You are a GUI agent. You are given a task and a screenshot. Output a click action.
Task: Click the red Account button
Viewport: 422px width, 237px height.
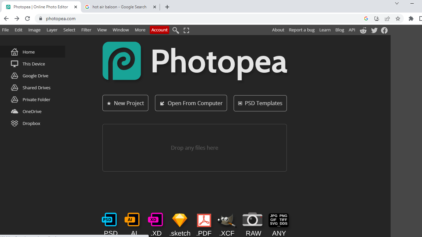tap(160, 30)
